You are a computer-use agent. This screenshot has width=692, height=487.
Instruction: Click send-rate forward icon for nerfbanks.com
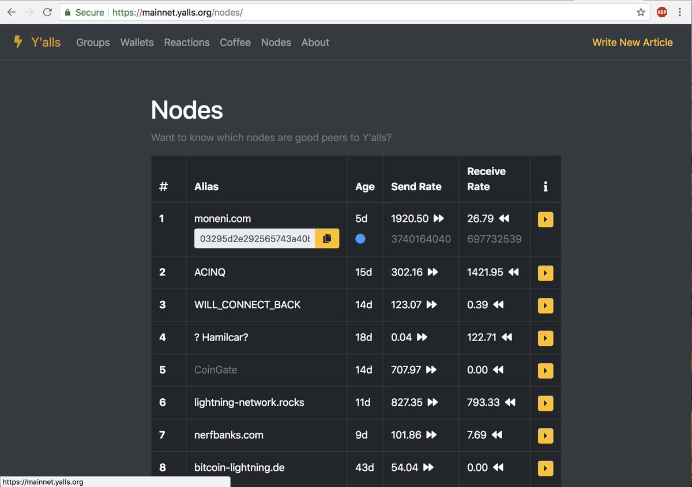pos(432,435)
